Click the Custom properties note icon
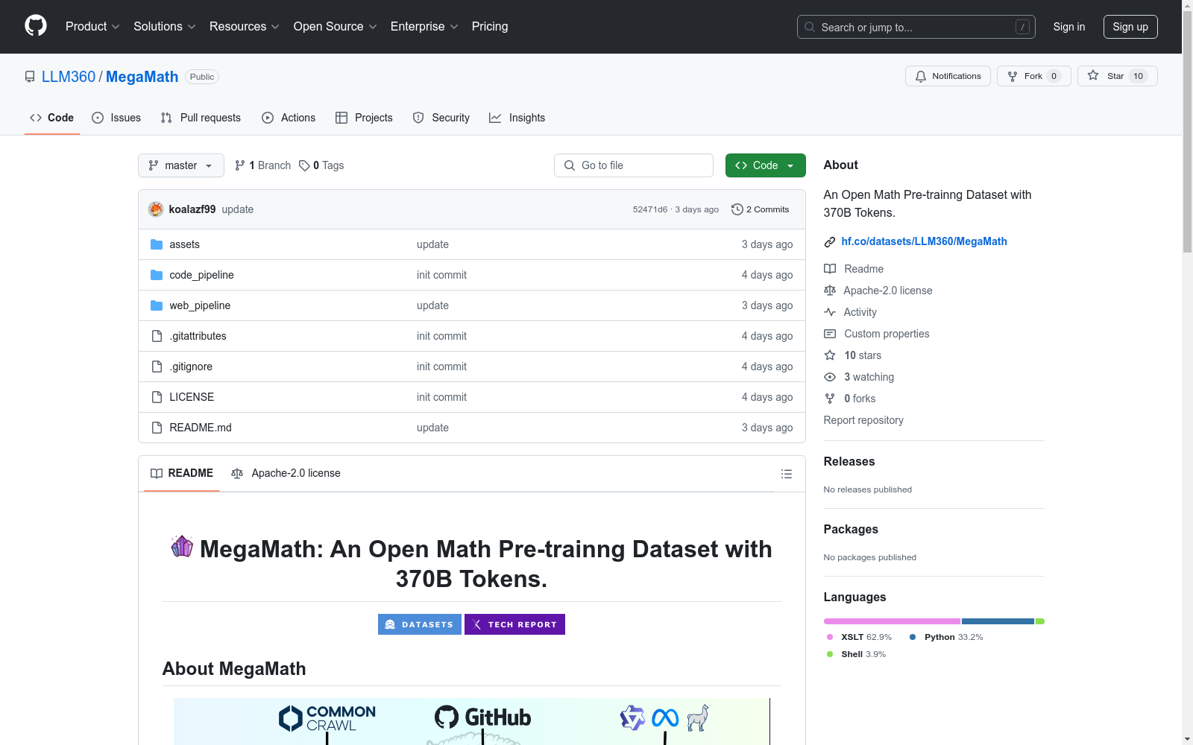Image resolution: width=1193 pixels, height=745 pixels. click(830, 334)
